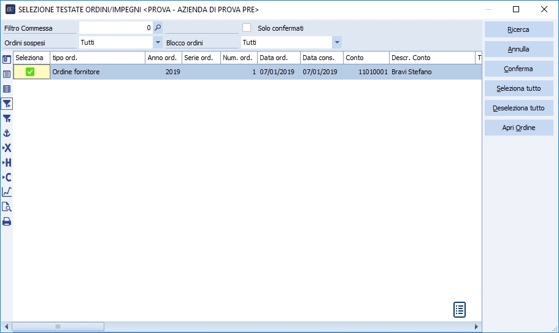
Task: Expand the Ordini sospesi dropdown
Action: coord(157,42)
